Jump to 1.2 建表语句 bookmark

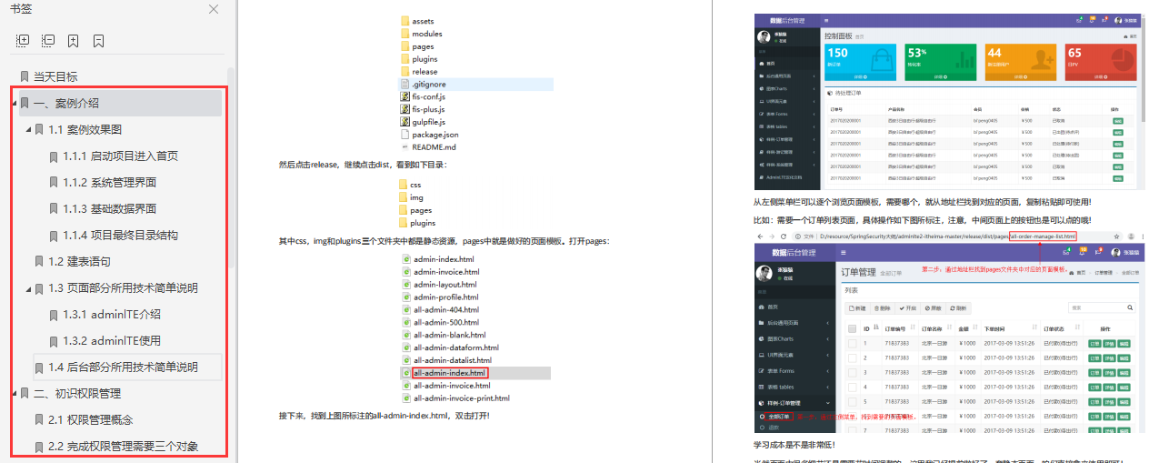79,261
